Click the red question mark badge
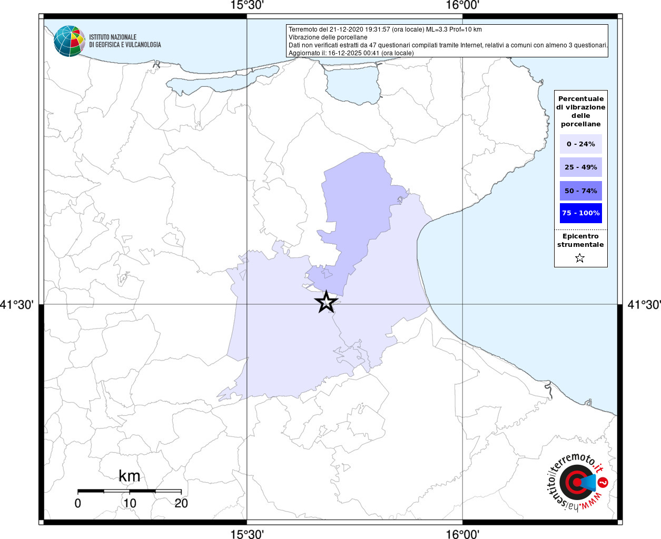This screenshot has width=661, height=539. tap(603, 482)
